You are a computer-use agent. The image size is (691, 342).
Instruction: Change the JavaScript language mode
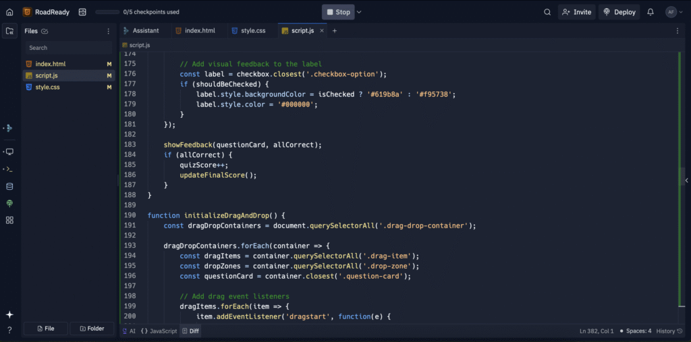(159, 331)
